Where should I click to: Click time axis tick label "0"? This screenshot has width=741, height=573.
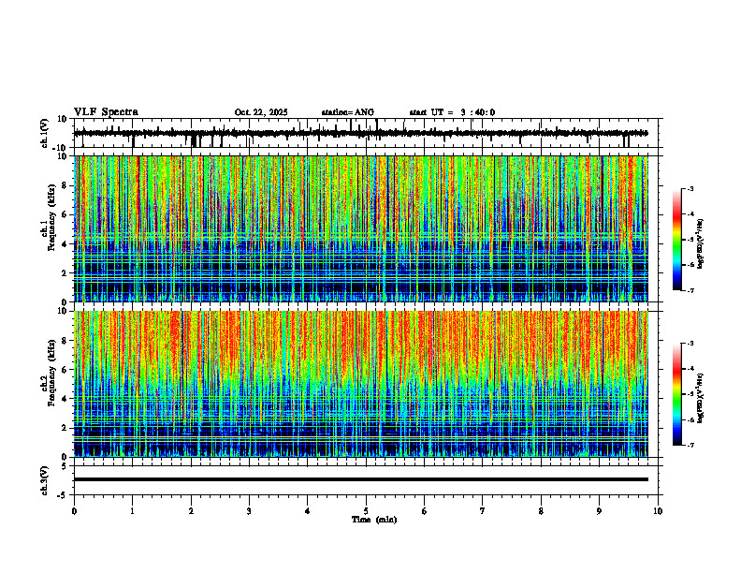tap(74, 511)
